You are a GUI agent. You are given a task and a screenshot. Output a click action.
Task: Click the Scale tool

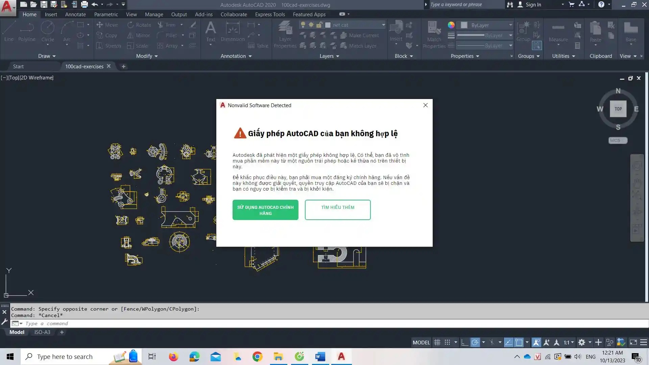[137, 46]
